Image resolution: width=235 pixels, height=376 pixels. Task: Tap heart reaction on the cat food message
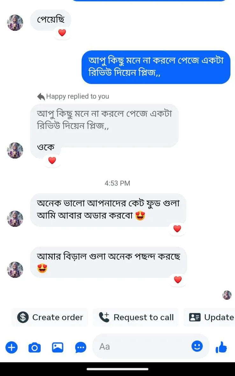tap(177, 228)
